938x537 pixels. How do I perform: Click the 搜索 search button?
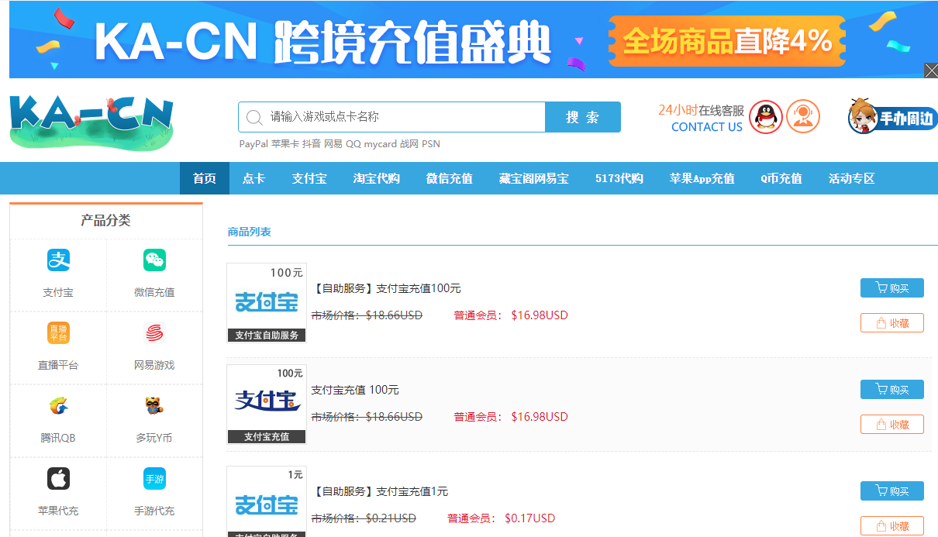[583, 117]
